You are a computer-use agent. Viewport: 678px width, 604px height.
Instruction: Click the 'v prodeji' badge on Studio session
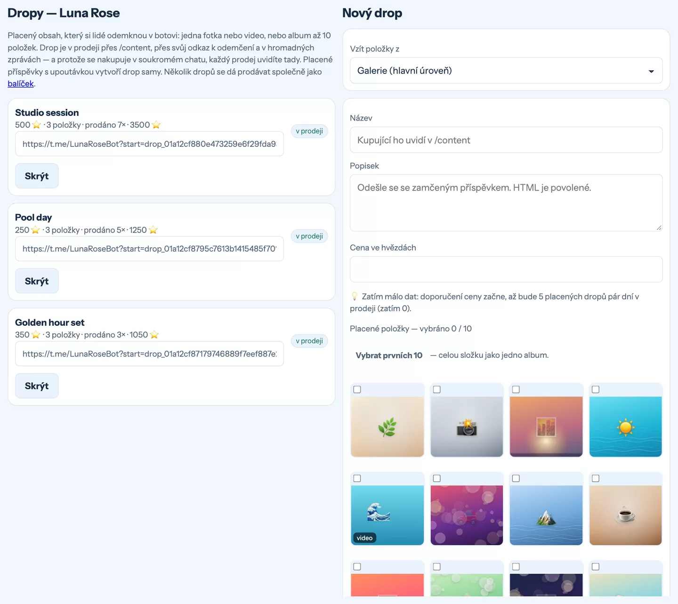[x=309, y=131]
